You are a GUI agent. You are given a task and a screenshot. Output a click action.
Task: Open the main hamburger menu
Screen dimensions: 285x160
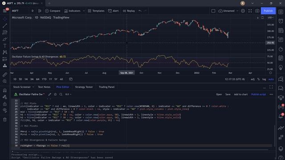click(5, 11)
